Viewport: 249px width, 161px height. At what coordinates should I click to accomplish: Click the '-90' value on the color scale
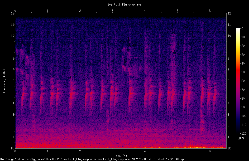pyautogui.click(x=242, y=107)
